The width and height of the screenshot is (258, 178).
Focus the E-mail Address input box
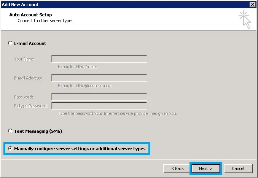pos(99,78)
